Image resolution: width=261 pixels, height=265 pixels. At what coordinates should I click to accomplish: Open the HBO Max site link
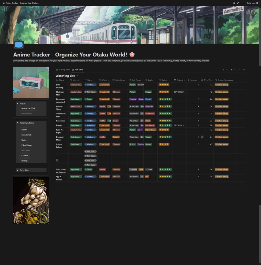pos(25,150)
